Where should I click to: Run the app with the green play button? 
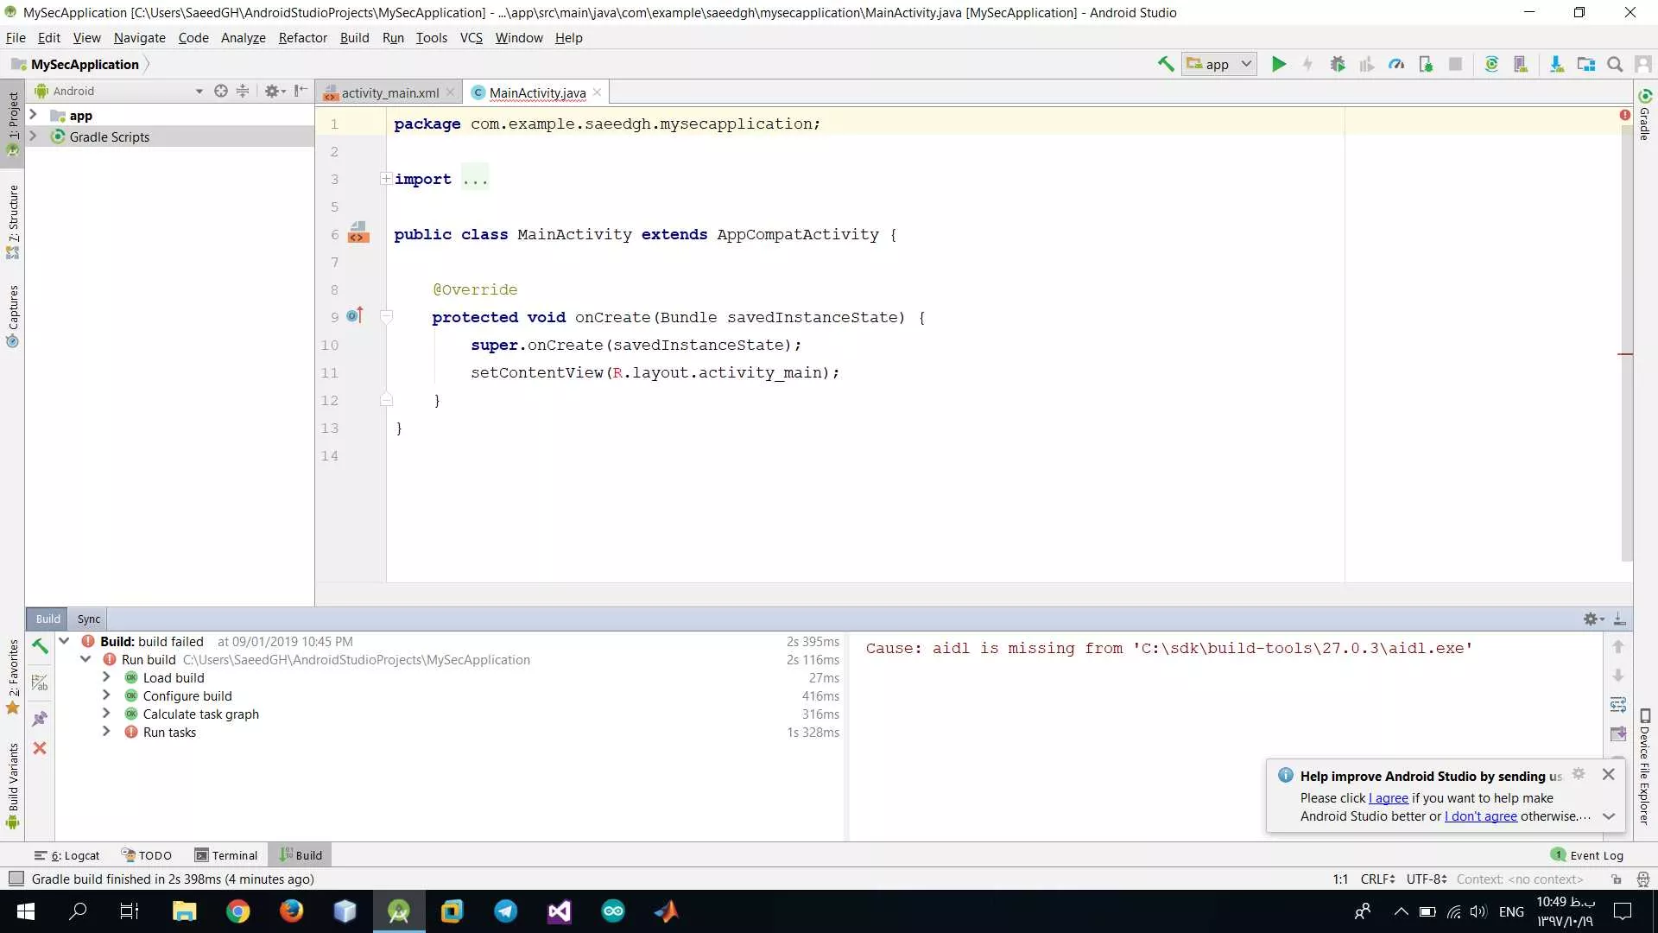(x=1279, y=64)
